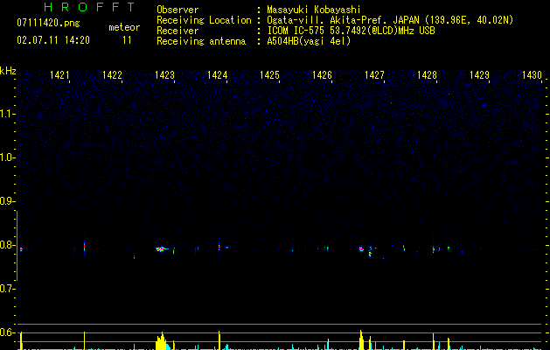
Task: Click the 0.6 kHz frequency label
Action: [7, 332]
